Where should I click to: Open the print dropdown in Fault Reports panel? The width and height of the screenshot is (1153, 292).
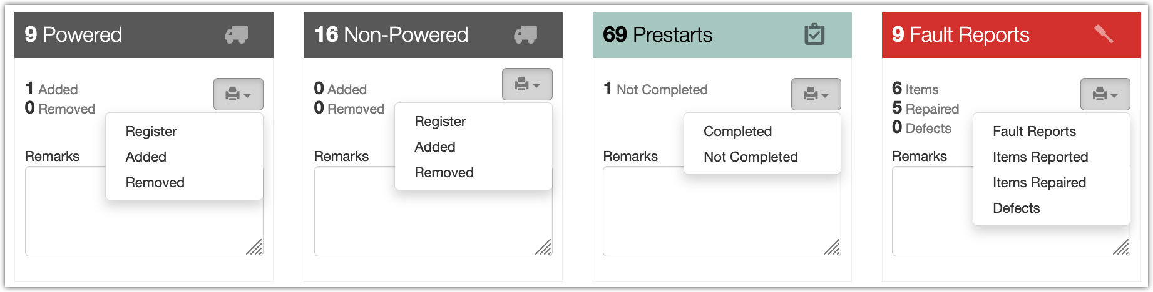point(1105,94)
